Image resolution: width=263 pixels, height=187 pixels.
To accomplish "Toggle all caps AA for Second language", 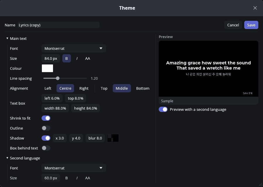I will pos(88,178).
